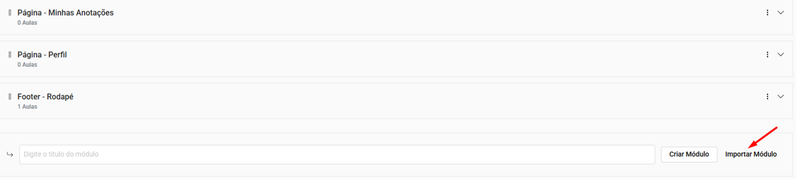Click '0 Aulas' under Página - Perfil
Viewport: 796px width, 179px height.
point(27,65)
